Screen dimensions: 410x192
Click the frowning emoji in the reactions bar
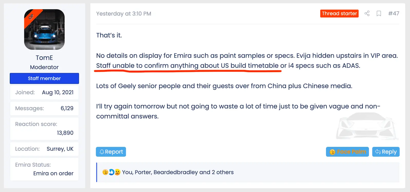click(x=118, y=172)
